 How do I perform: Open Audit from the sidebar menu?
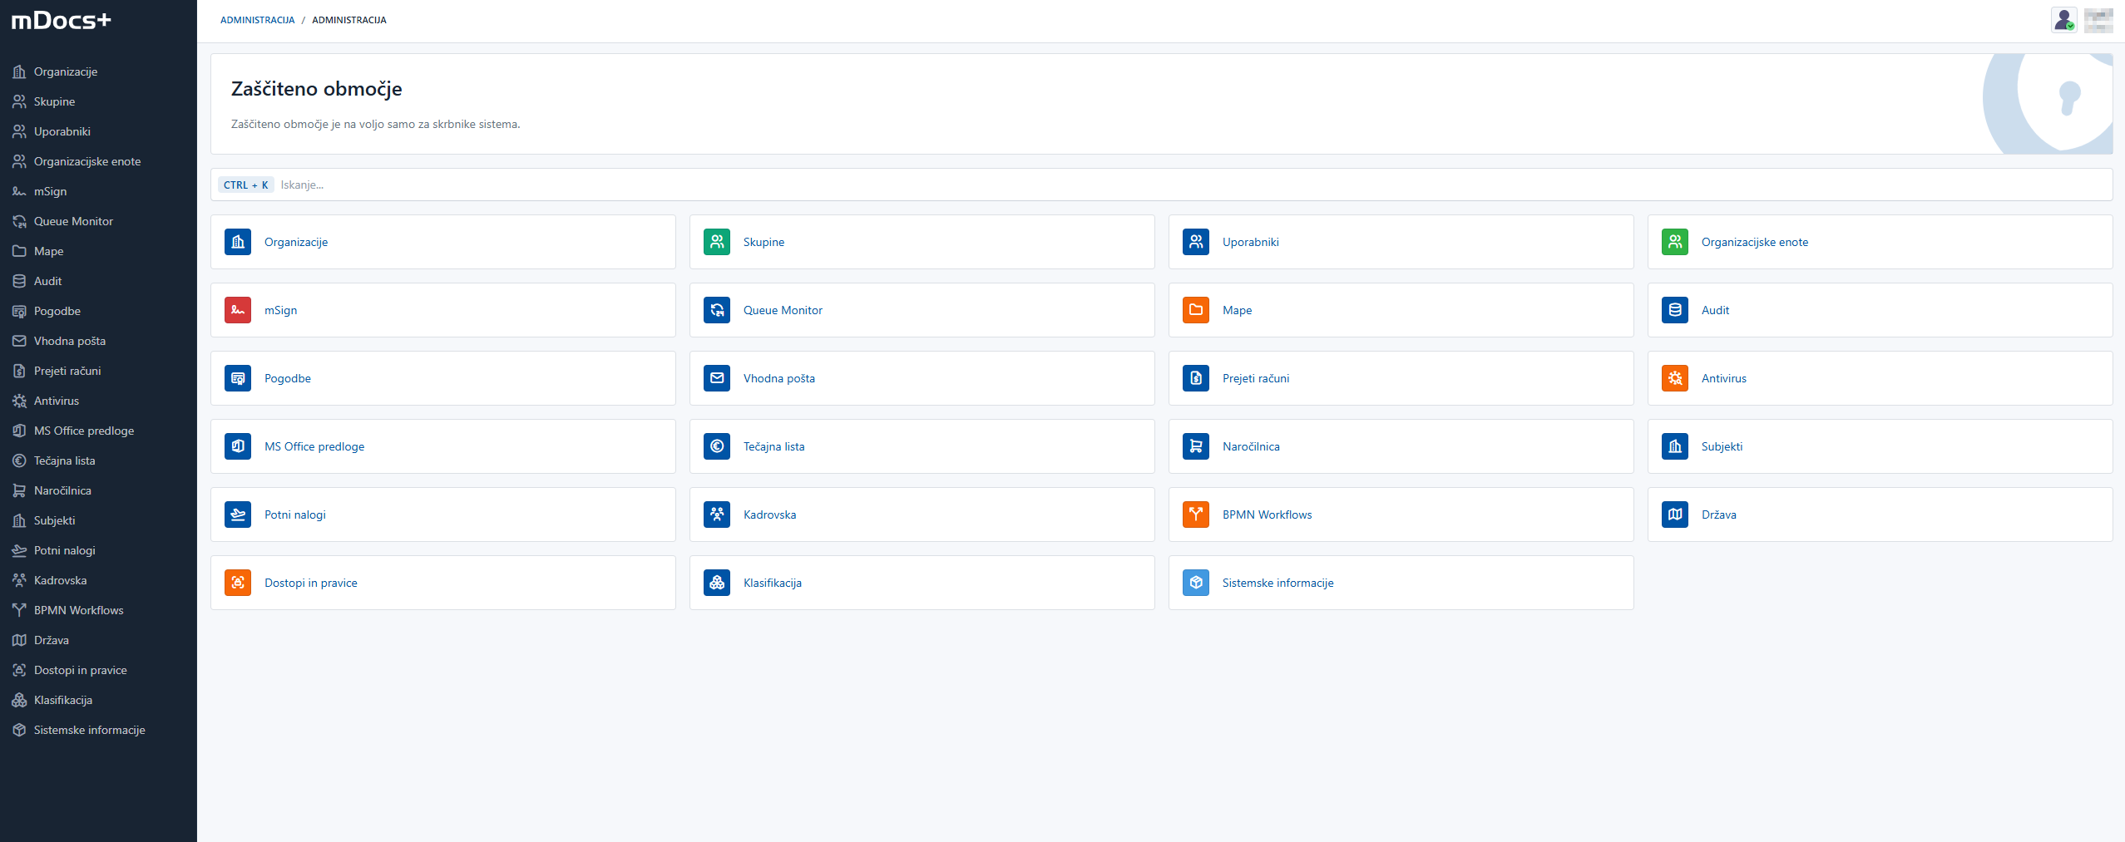(x=47, y=281)
